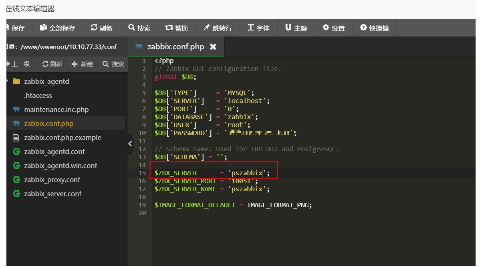Open the .htaccess file

pyautogui.click(x=38, y=95)
